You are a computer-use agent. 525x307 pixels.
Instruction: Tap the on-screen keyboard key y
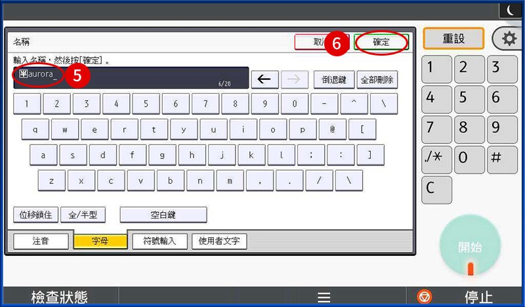[x=184, y=130]
